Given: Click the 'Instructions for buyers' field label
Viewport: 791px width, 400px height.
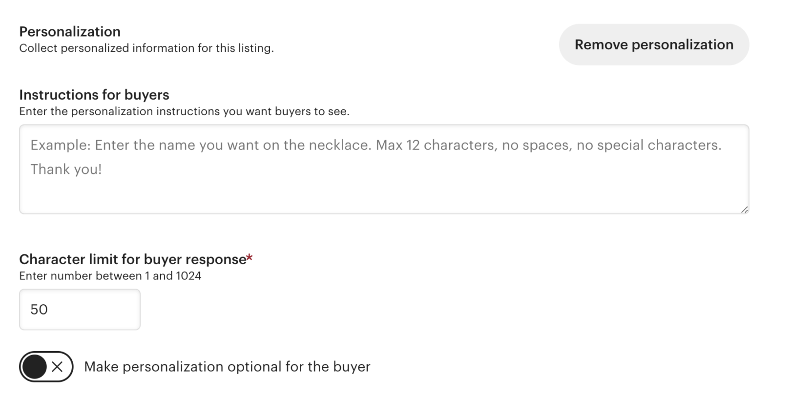Looking at the screenshot, I should coord(94,95).
